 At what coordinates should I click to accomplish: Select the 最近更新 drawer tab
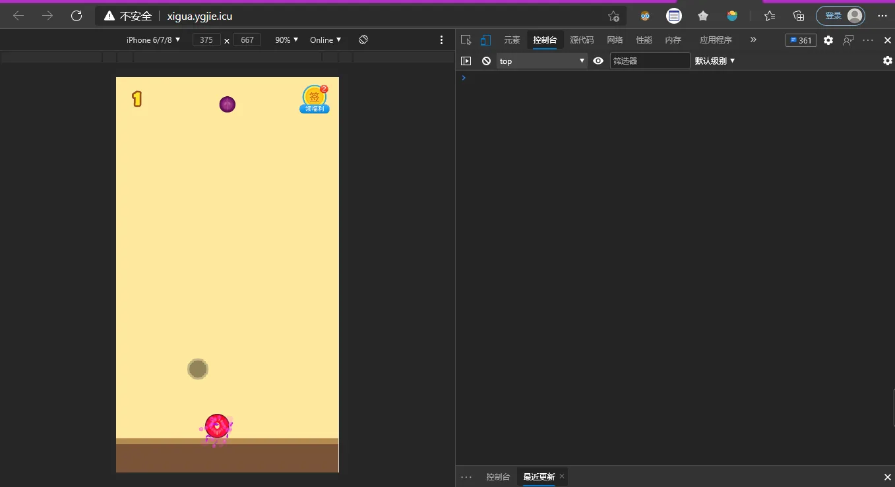coord(539,476)
